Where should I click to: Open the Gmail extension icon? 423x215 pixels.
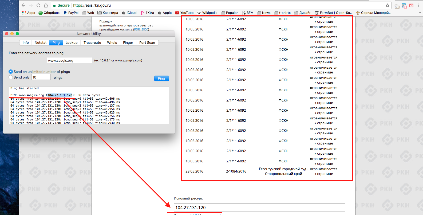(x=411, y=5)
